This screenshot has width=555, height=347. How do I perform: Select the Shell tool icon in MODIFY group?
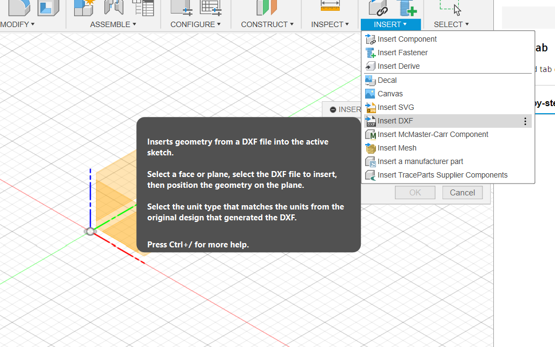pos(49,8)
